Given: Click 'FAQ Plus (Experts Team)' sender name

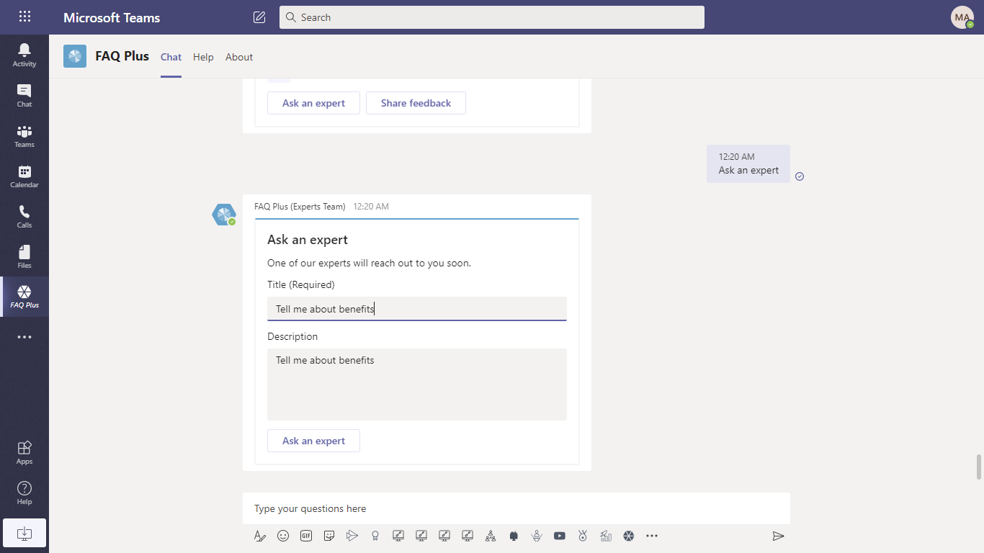Looking at the screenshot, I should coord(300,207).
